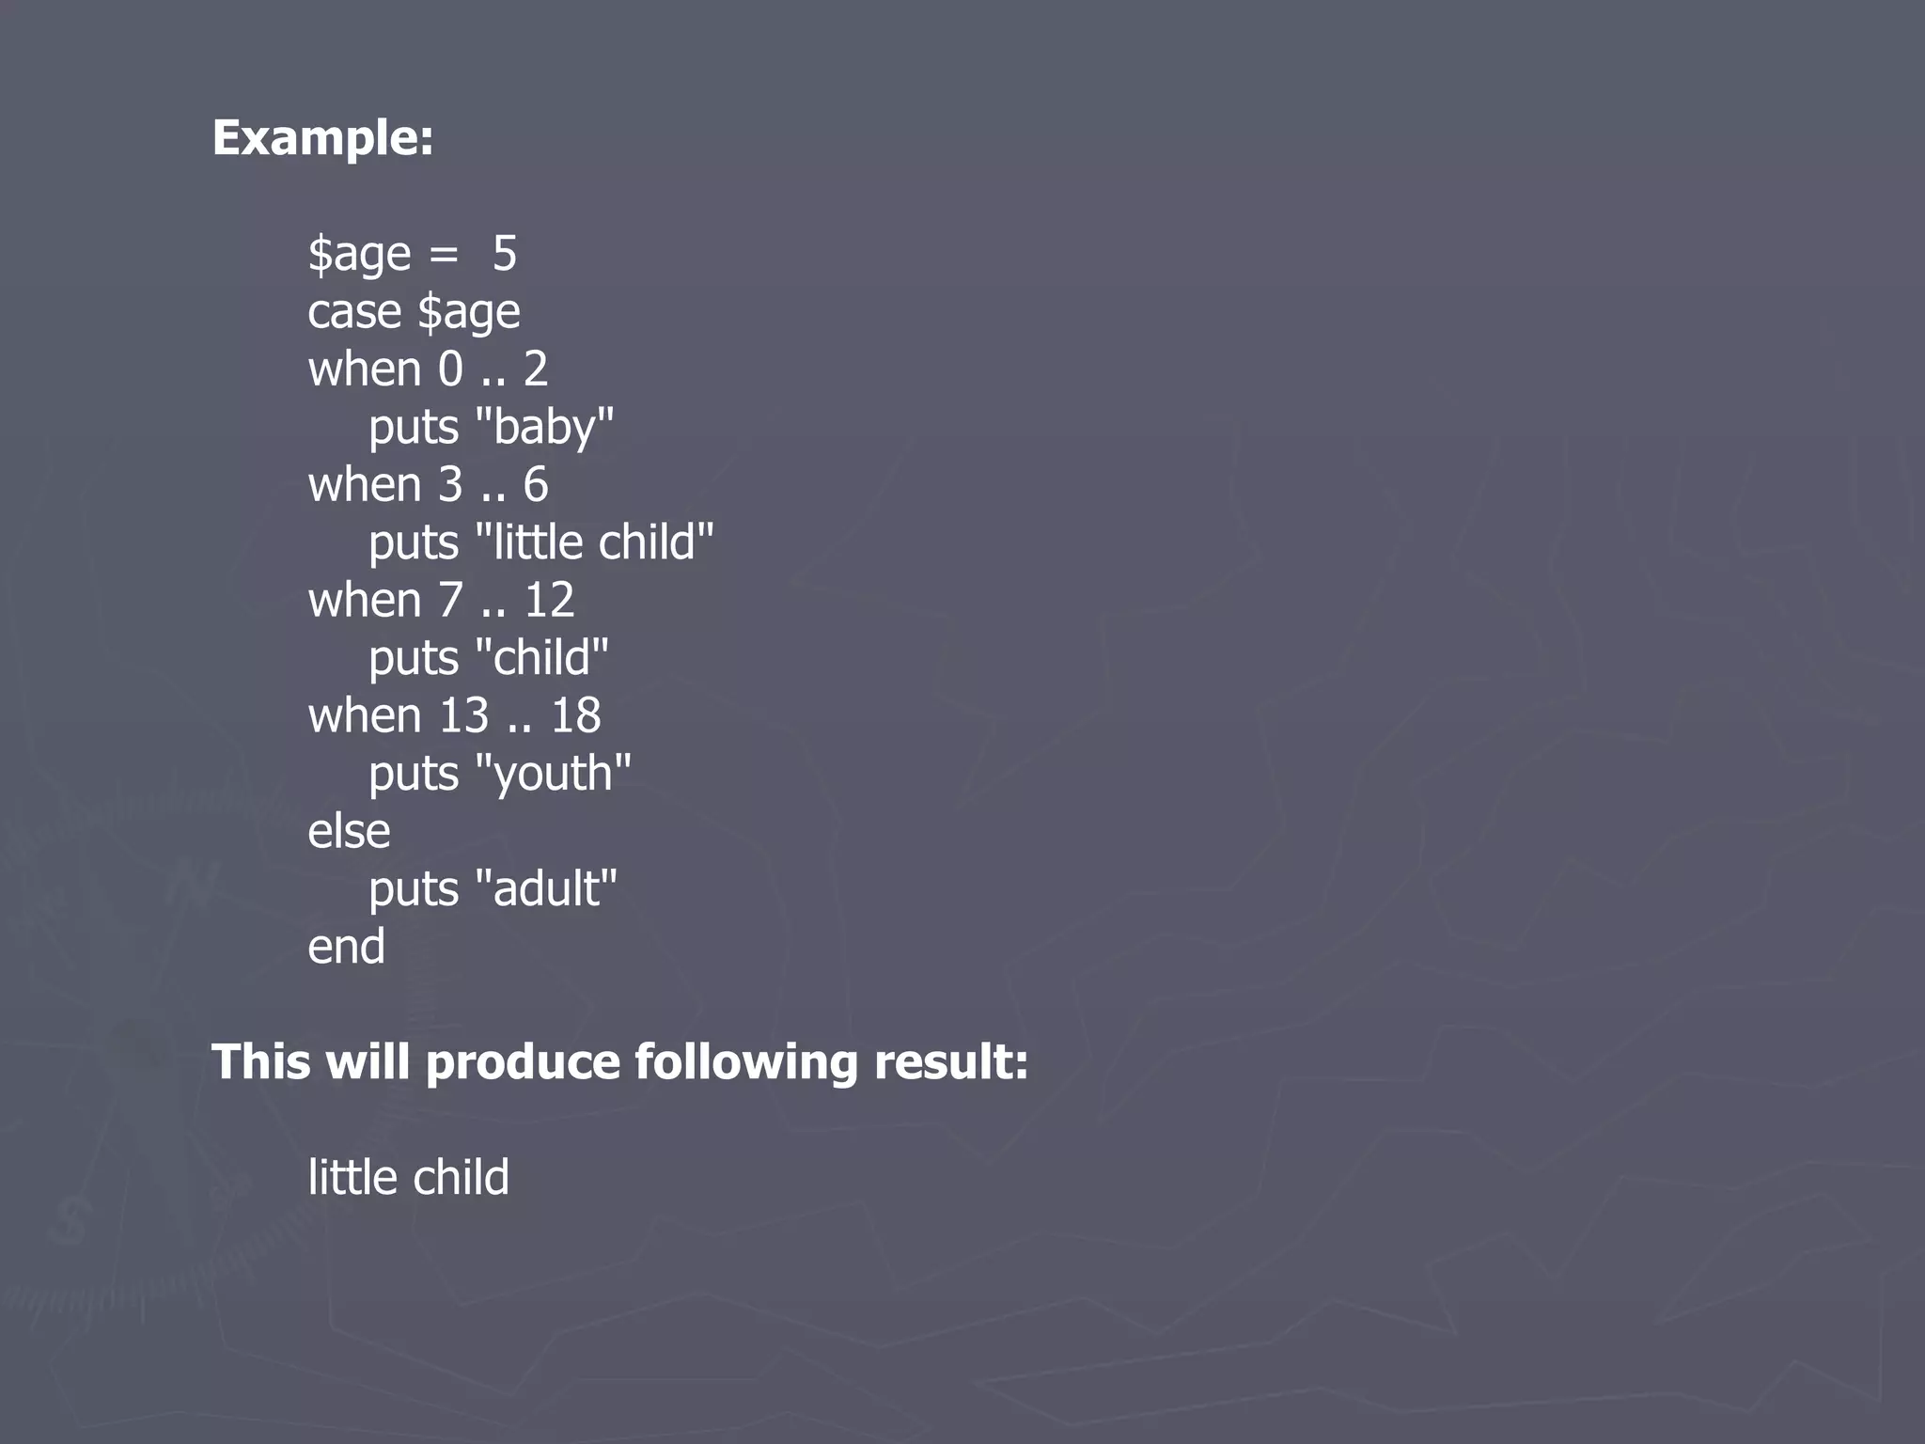1925x1444 pixels.
Task: Click the puts "little child" code line
Action: [x=540, y=543]
